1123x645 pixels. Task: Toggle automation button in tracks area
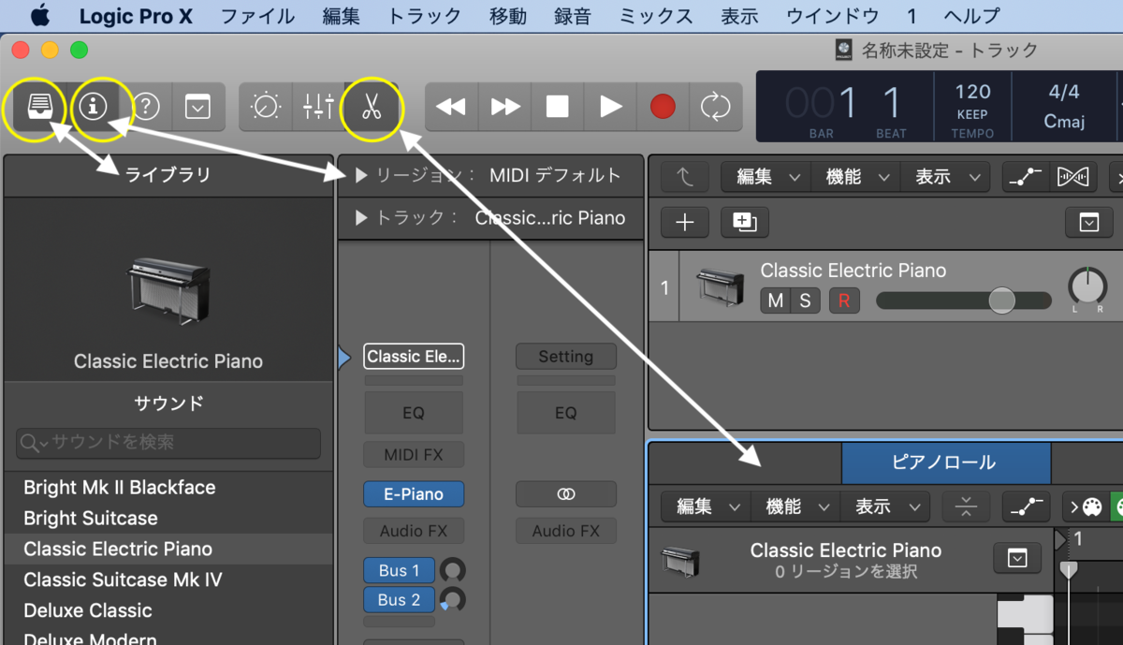point(1025,176)
